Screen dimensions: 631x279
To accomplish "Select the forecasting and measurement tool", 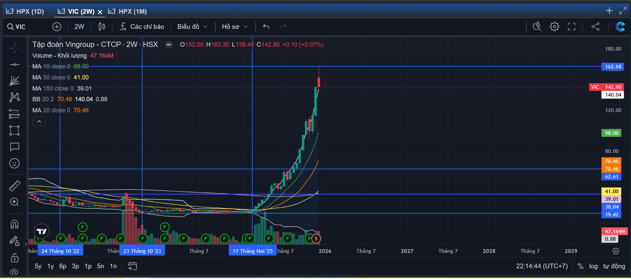I will click(14, 114).
